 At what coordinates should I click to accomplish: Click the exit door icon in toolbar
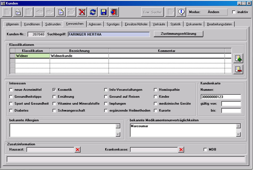114,12
